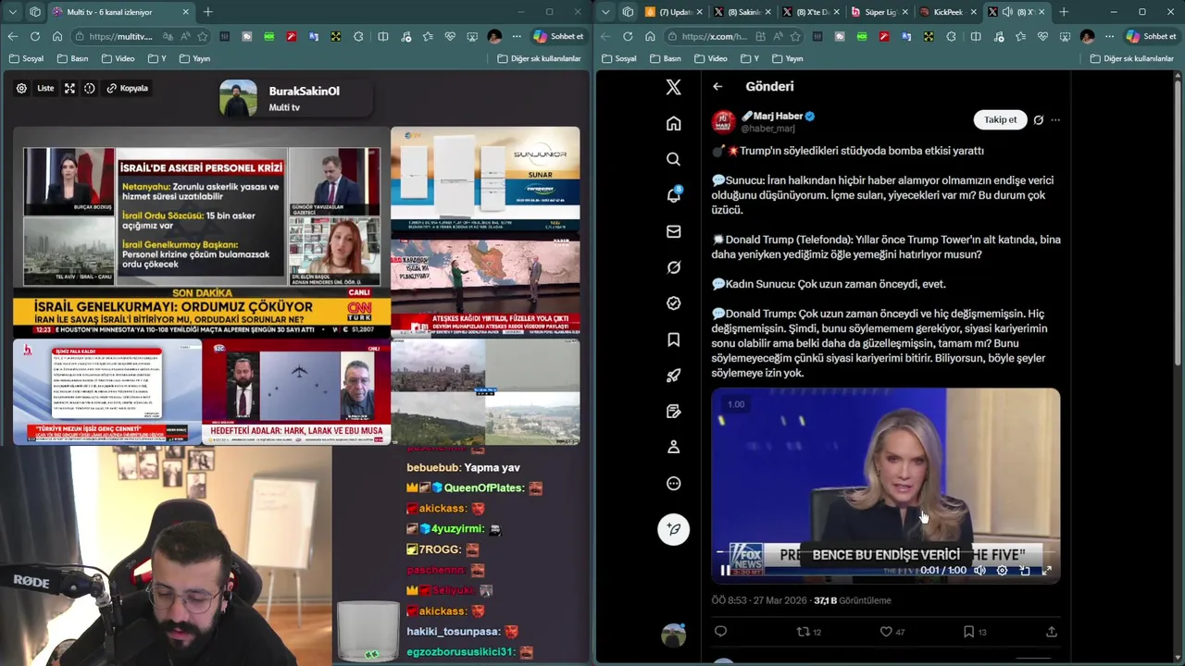Toggle the Multi tv fullscreen expand icon
Image resolution: width=1185 pixels, height=666 pixels.
click(x=69, y=89)
